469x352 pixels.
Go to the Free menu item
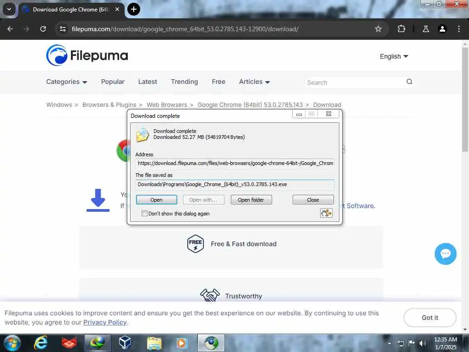218,82
